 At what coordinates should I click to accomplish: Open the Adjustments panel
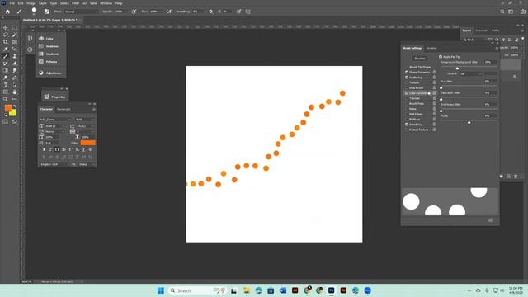(49, 73)
